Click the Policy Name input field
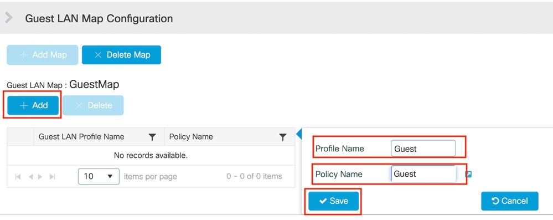This screenshot has height=220, width=553. click(423, 174)
